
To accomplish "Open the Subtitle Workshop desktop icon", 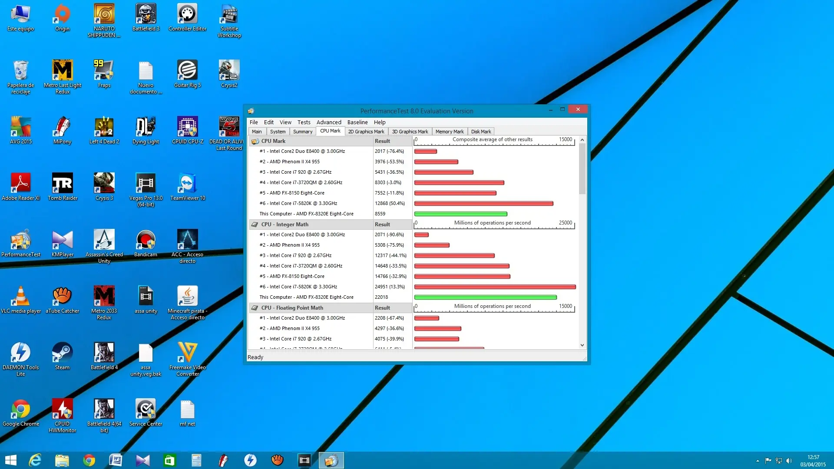I will pos(229,21).
